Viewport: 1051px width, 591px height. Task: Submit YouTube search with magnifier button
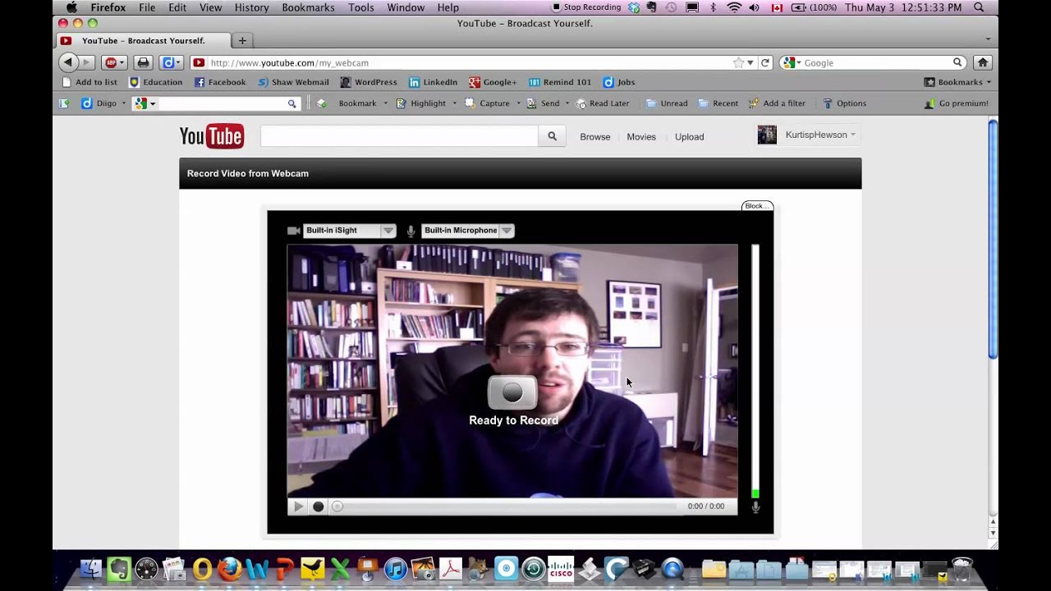552,136
